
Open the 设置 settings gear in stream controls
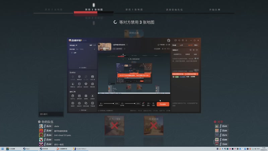click(x=153, y=104)
